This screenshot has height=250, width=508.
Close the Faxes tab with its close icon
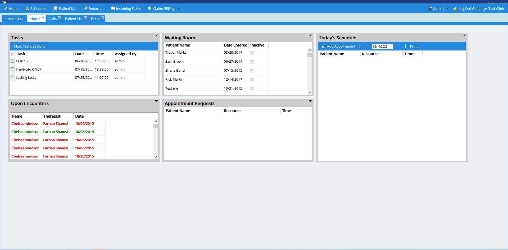pyautogui.click(x=103, y=17)
